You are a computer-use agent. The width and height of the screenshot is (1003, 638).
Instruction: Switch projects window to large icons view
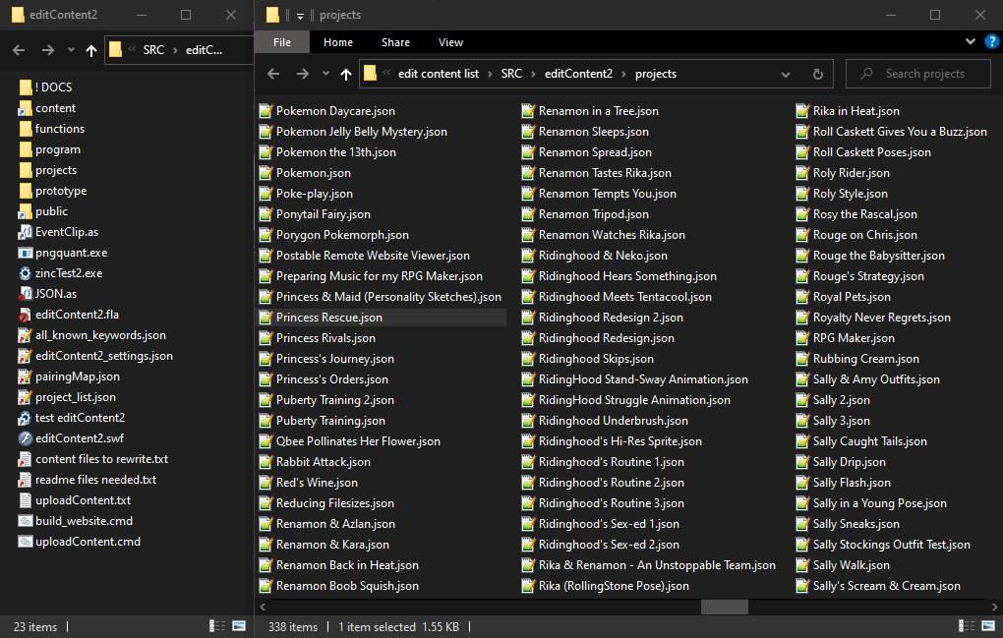987,626
